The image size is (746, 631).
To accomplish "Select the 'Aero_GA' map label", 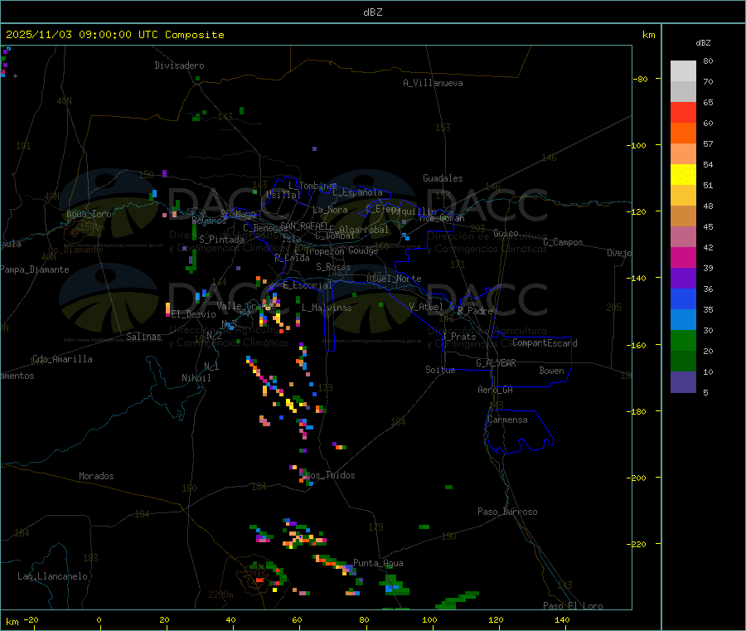I will pos(495,390).
